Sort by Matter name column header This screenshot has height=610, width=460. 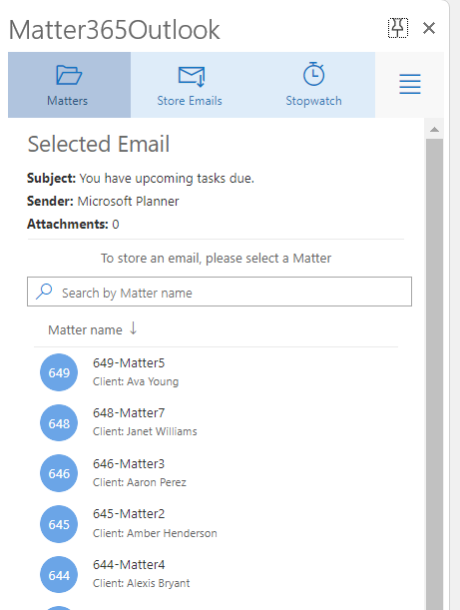point(85,329)
